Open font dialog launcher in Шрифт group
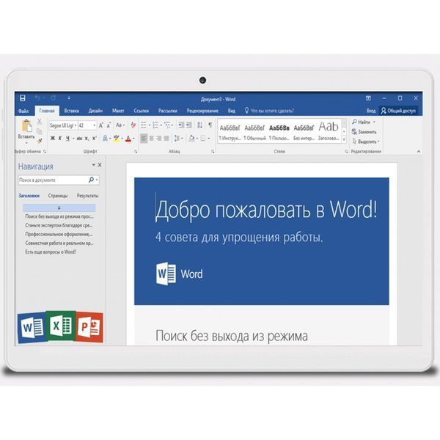 (x=136, y=152)
